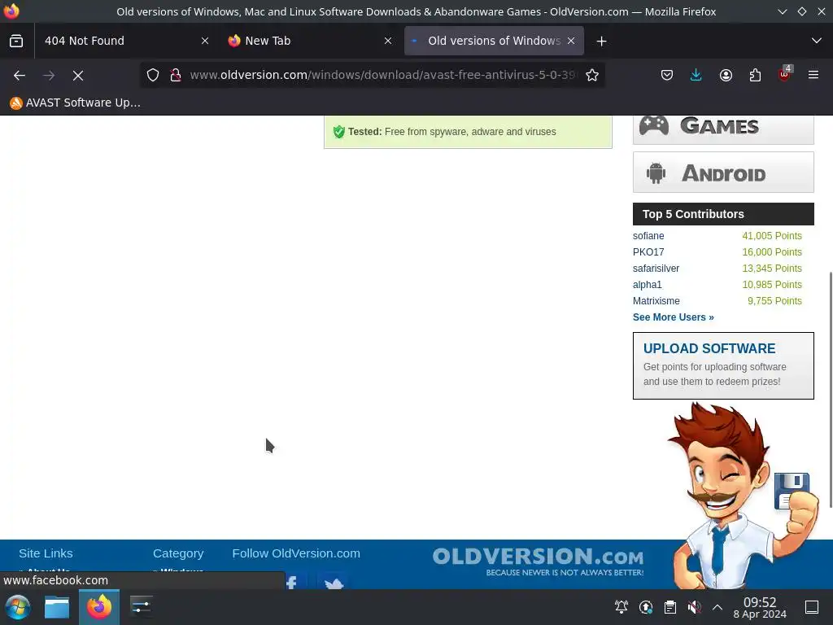833x625 pixels.
Task: Click the 13,345 Points text
Action: (x=772, y=269)
